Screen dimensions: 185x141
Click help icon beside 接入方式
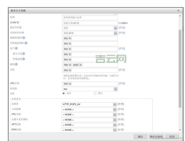point(24,54)
